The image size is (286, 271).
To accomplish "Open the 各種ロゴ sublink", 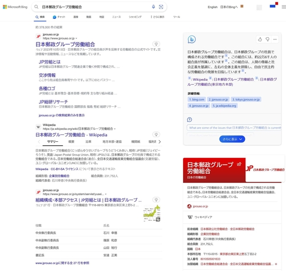I will (x=47, y=89).
